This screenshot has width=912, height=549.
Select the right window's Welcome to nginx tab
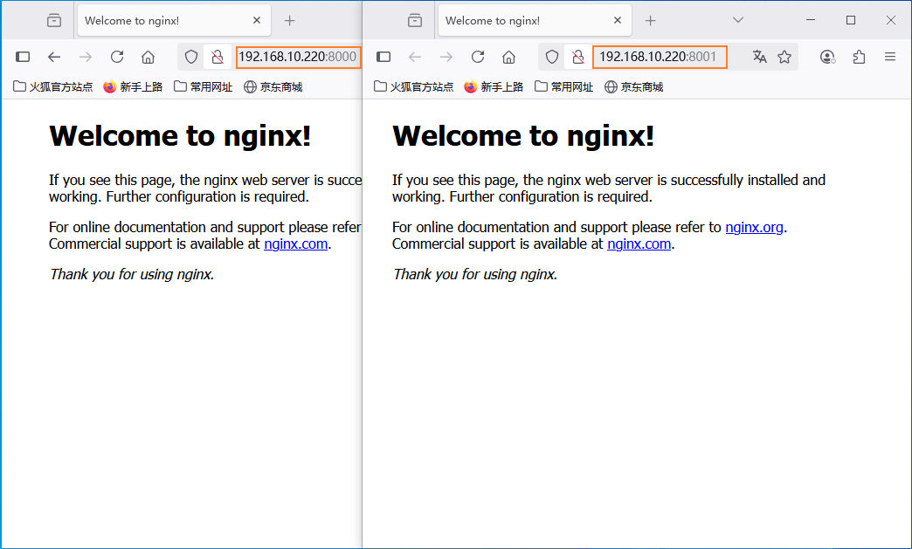(534, 21)
